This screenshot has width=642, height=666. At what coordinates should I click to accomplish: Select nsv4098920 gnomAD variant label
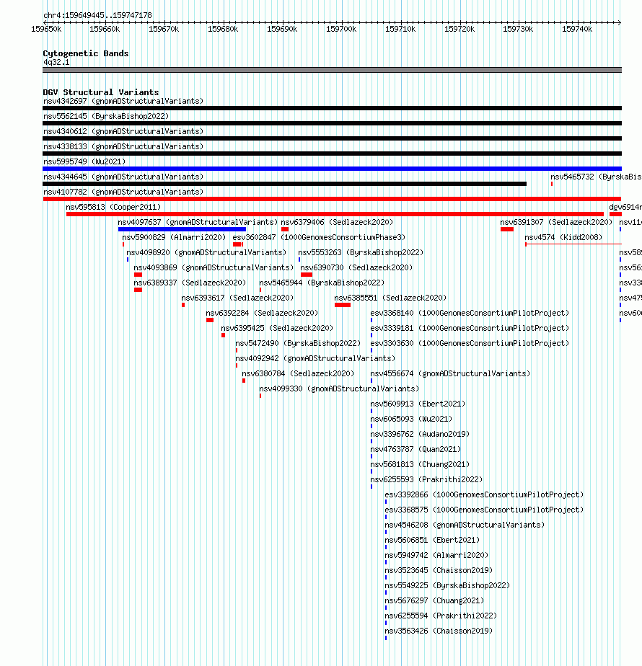(x=206, y=253)
